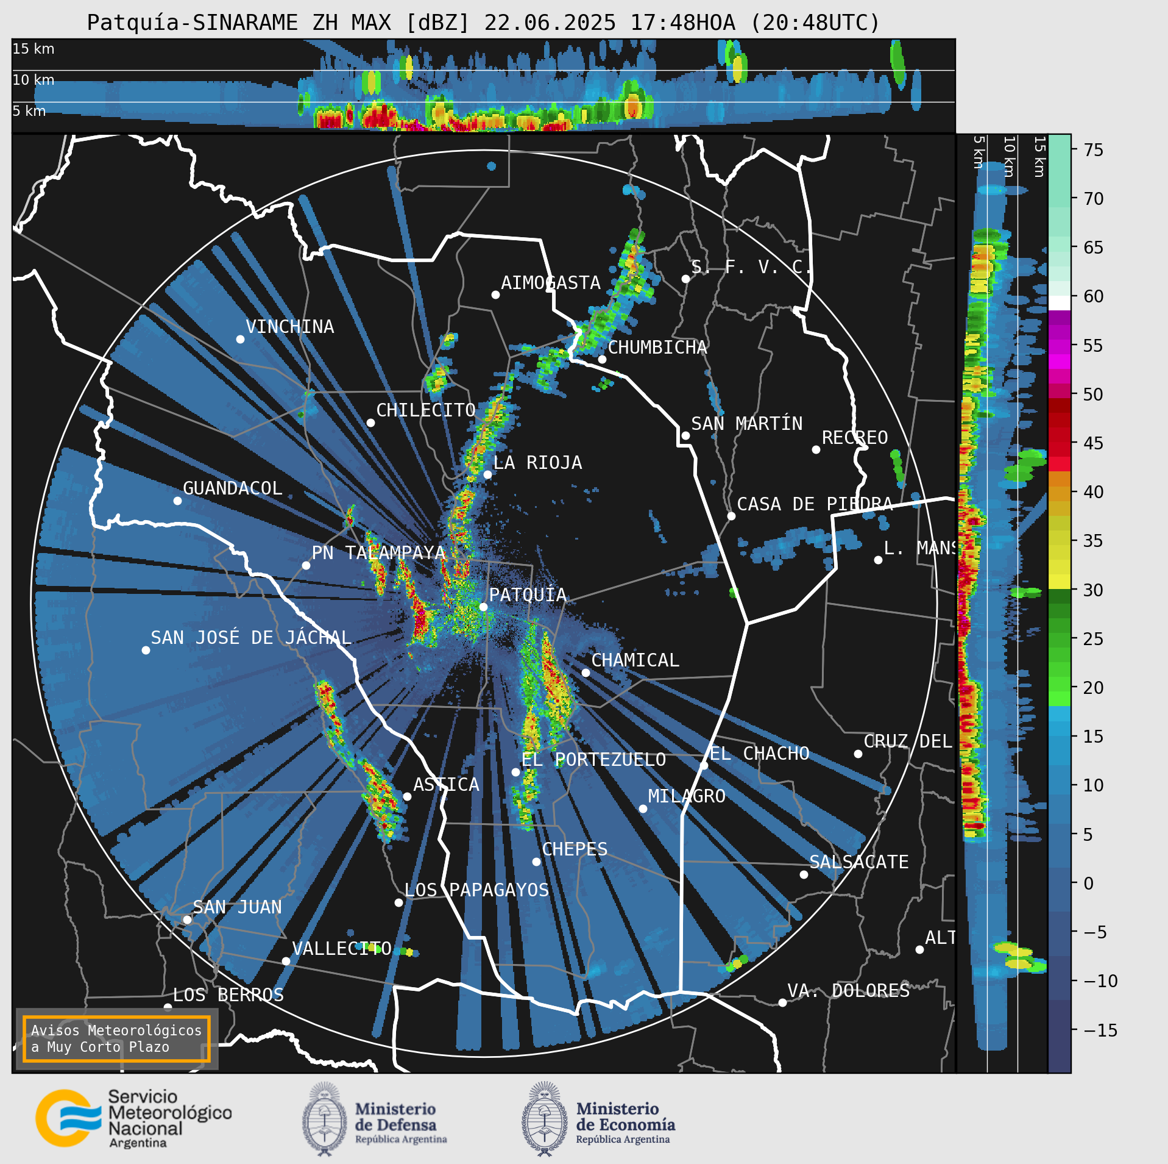The height and width of the screenshot is (1164, 1168).
Task: Click the Ministerio de Economía emblem
Action: click(x=545, y=1119)
